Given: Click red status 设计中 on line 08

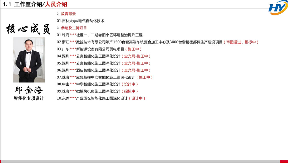Looking at the screenshot, I should point(130,84).
